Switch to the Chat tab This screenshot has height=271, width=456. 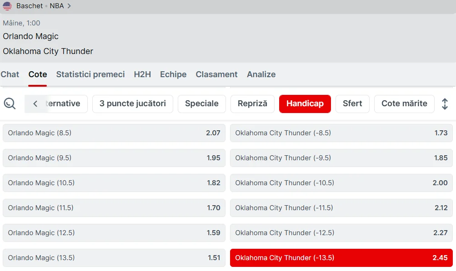pyautogui.click(x=10, y=74)
